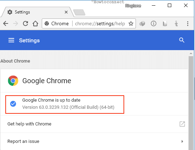Click 'Google Chrome is up to date' text
The image size is (195, 150).
point(51,100)
